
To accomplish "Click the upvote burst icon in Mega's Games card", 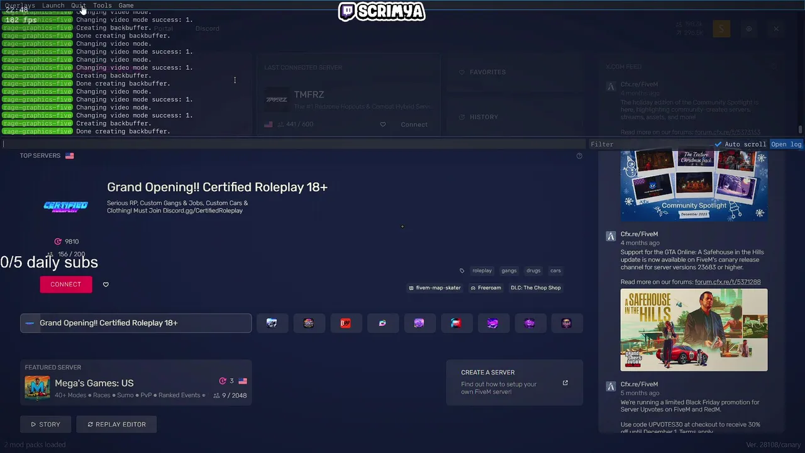I will click(222, 381).
